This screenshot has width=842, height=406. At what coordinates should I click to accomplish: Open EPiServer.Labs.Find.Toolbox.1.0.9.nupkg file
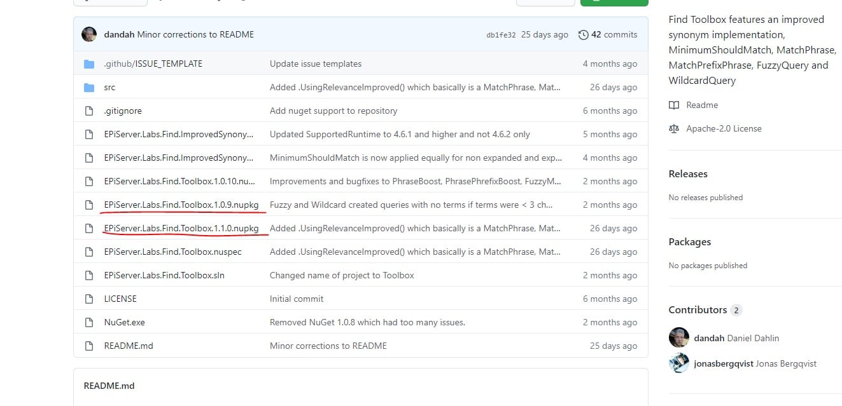(x=181, y=205)
